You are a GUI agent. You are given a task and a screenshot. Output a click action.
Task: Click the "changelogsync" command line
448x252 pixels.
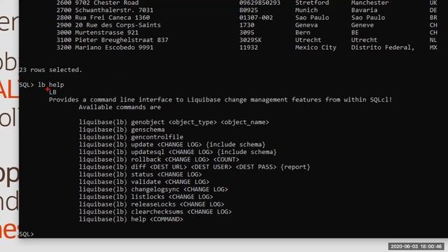(x=153, y=189)
